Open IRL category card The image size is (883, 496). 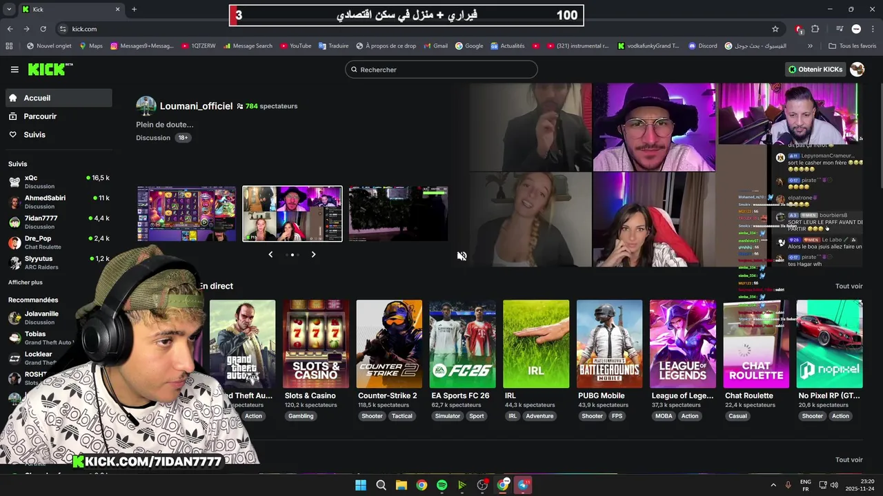(x=536, y=344)
